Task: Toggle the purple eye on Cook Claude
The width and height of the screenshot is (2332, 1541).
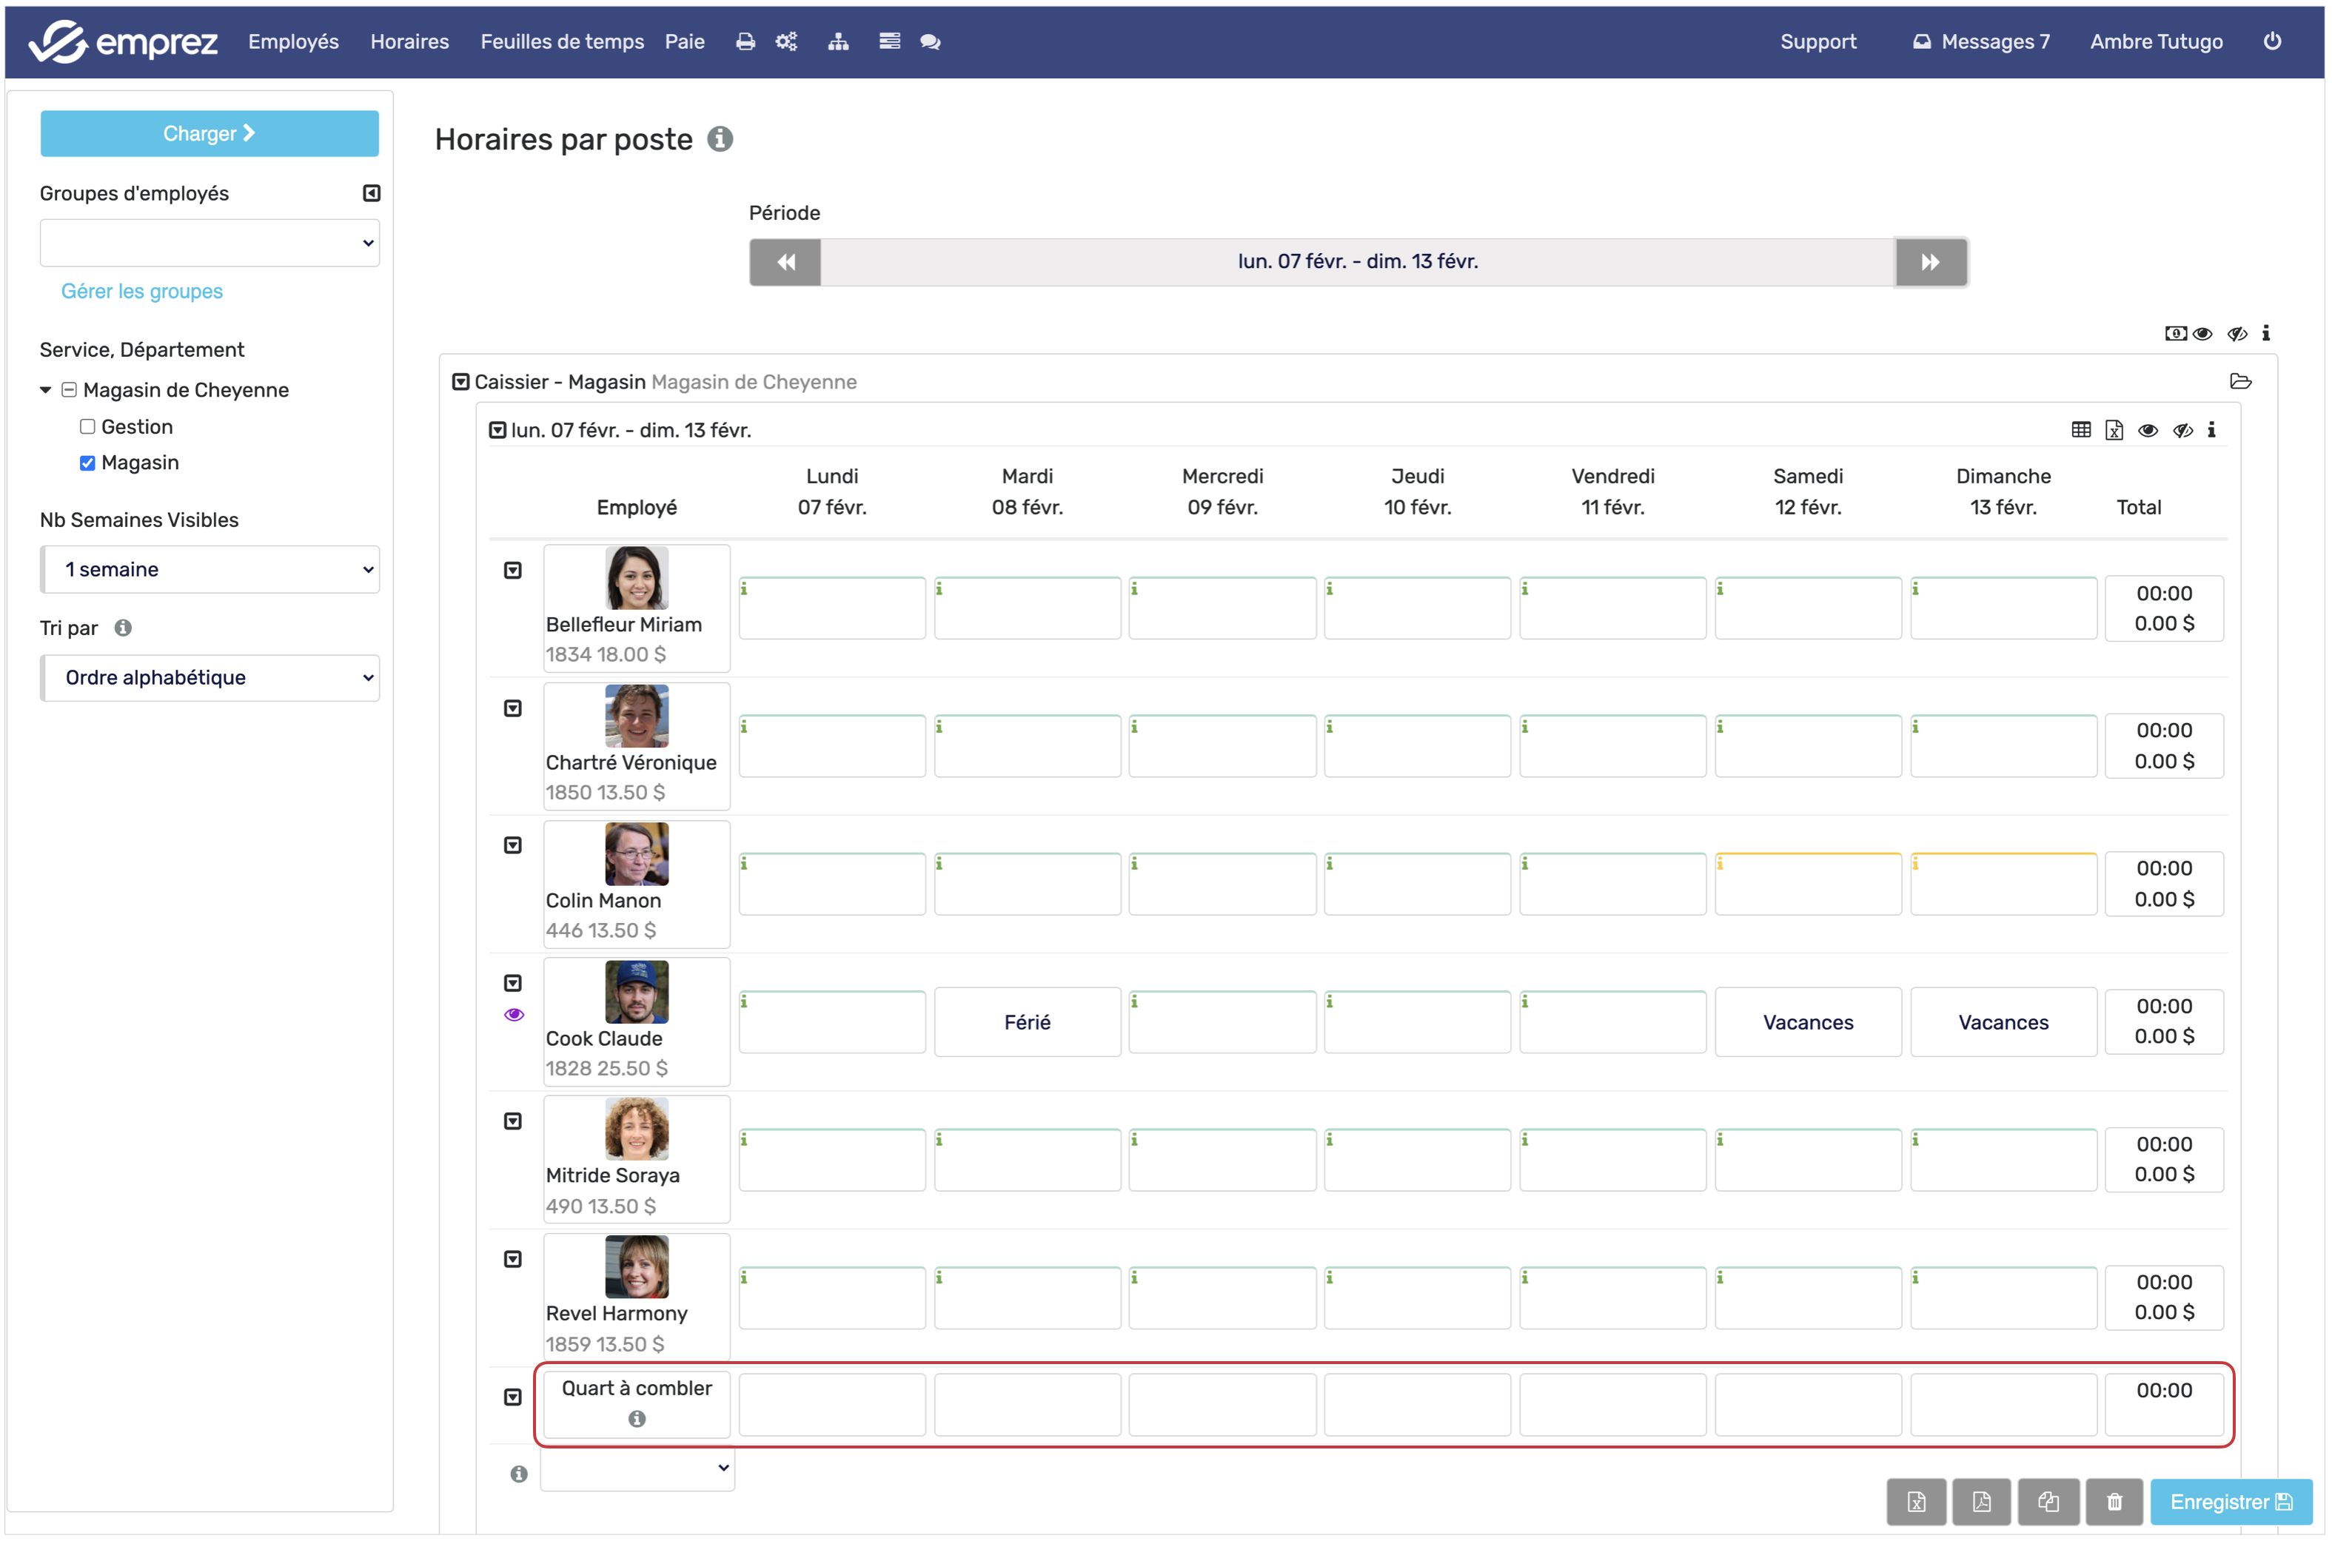Action: click(x=514, y=1014)
